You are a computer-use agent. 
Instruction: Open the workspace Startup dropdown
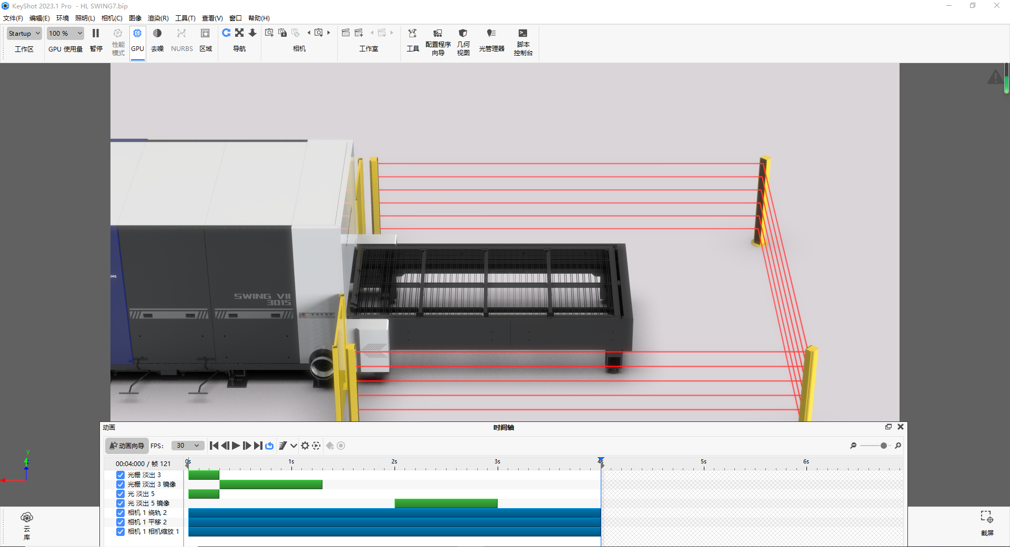pyautogui.click(x=24, y=33)
